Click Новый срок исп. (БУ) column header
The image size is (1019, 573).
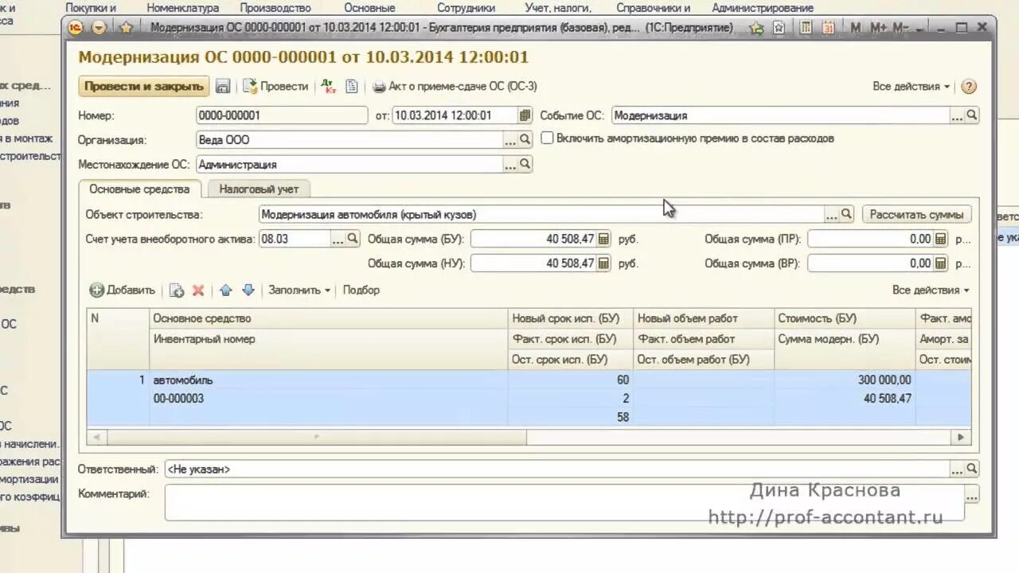(x=570, y=318)
